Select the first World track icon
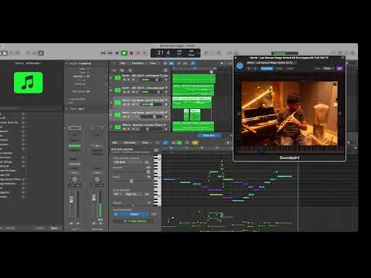This screenshot has height=278, width=371. 117,103
